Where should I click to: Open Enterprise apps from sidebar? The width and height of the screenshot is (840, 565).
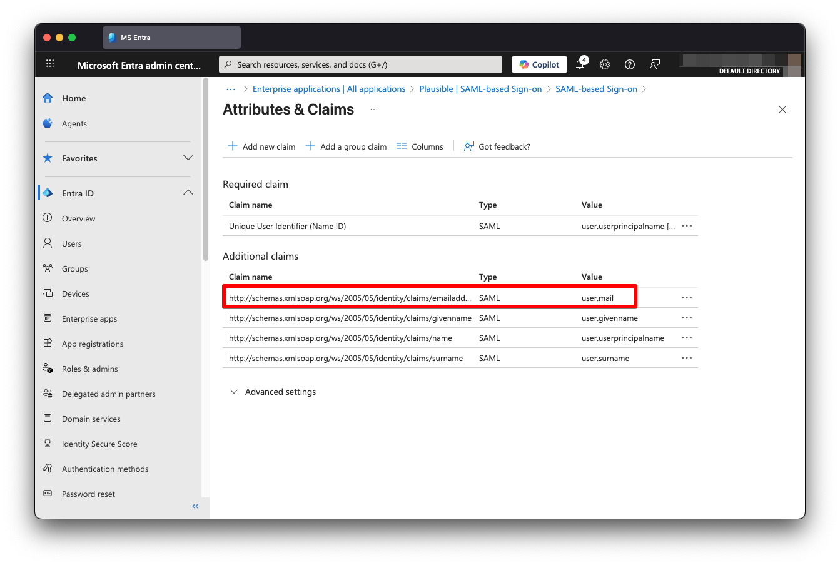[91, 318]
